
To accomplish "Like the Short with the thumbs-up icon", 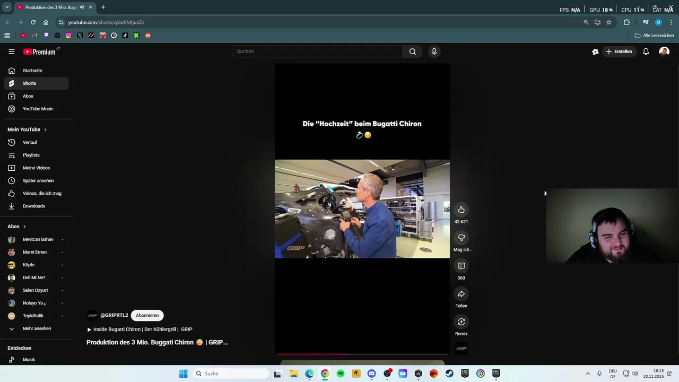I will click(x=461, y=210).
